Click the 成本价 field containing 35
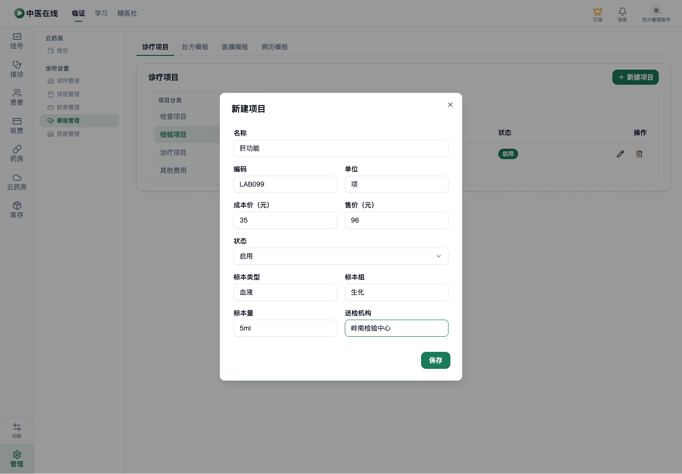 click(285, 220)
